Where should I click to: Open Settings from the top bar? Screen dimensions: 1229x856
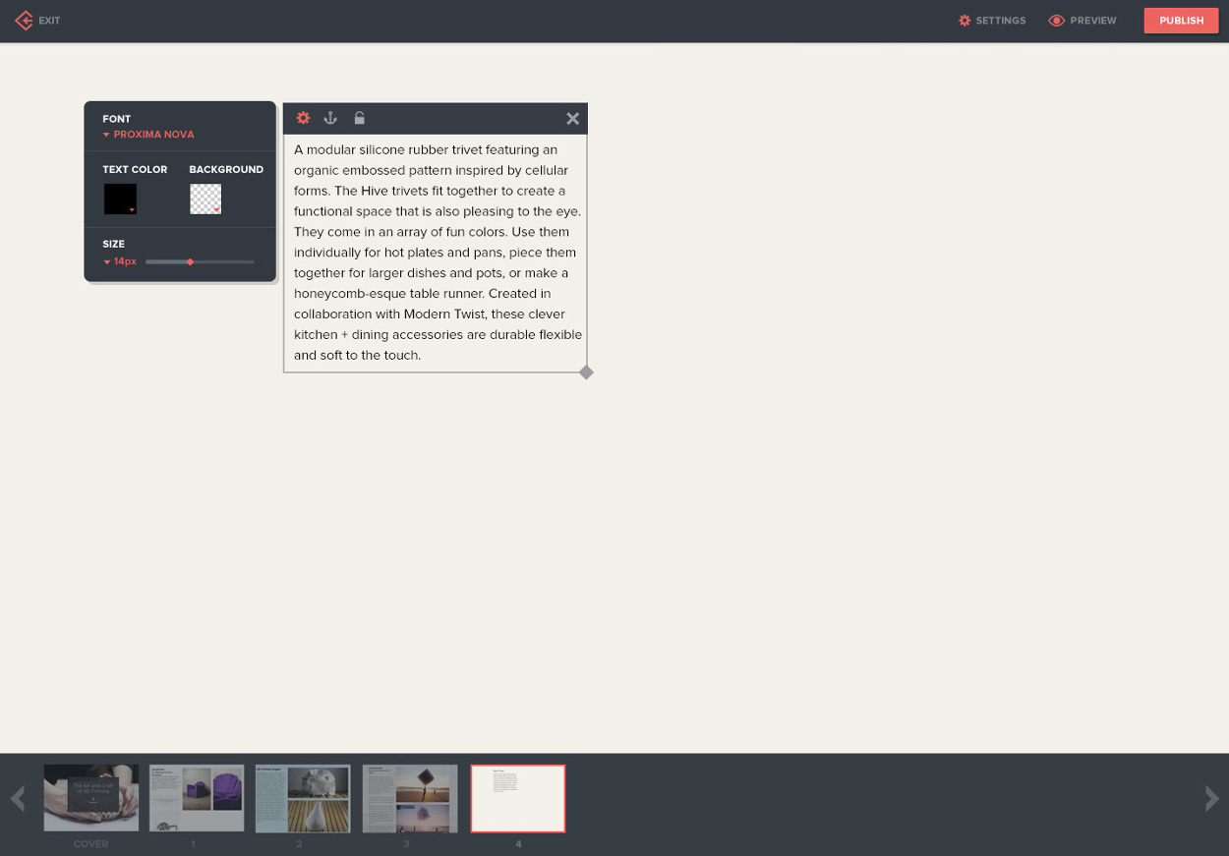point(992,21)
